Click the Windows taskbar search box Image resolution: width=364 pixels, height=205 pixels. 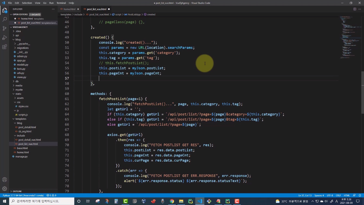click(42, 201)
